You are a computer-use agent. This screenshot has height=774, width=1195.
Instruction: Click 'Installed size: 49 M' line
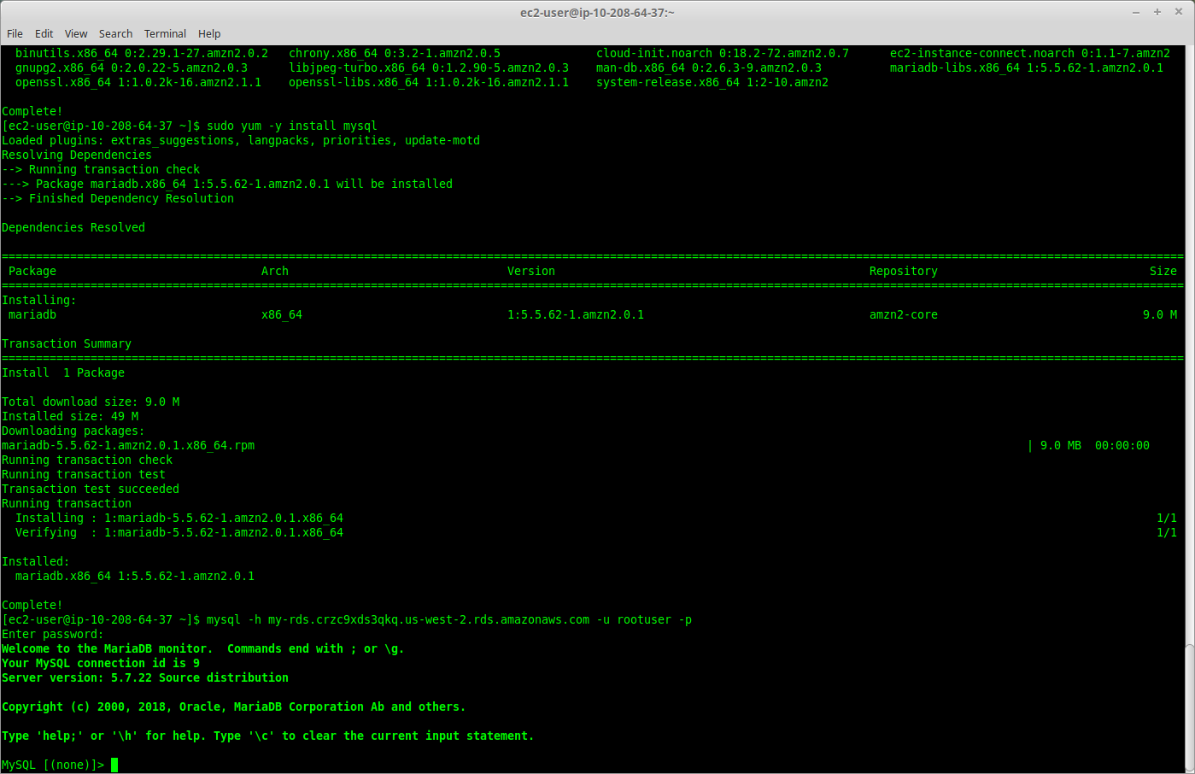70,416
